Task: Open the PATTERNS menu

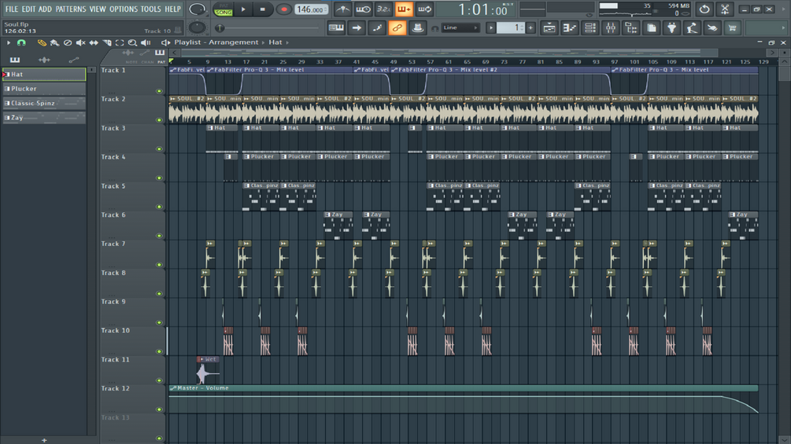Action: 71,9
